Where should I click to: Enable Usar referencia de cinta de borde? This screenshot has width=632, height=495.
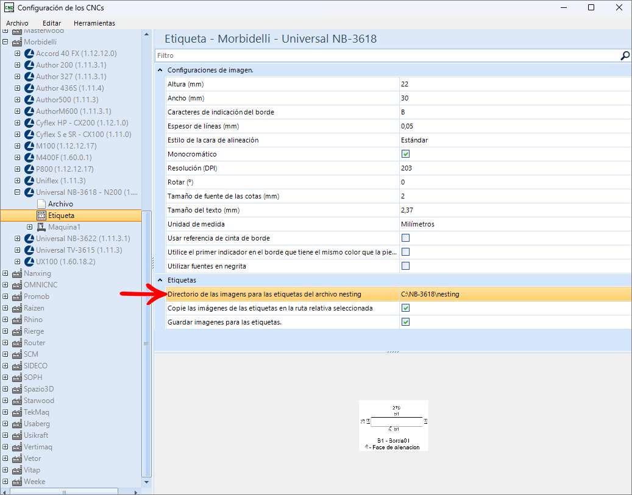405,238
